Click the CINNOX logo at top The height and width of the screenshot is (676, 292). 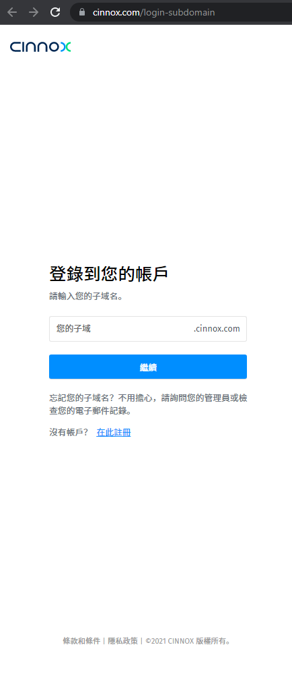click(x=40, y=47)
